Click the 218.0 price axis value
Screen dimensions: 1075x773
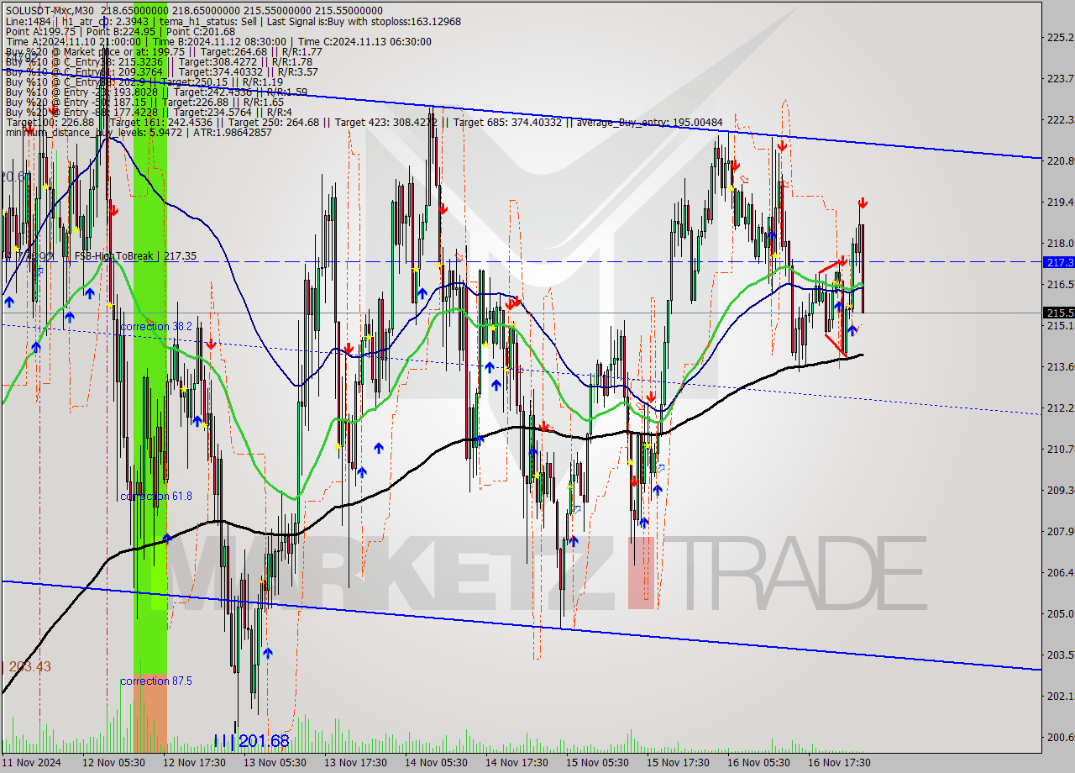click(x=1060, y=243)
